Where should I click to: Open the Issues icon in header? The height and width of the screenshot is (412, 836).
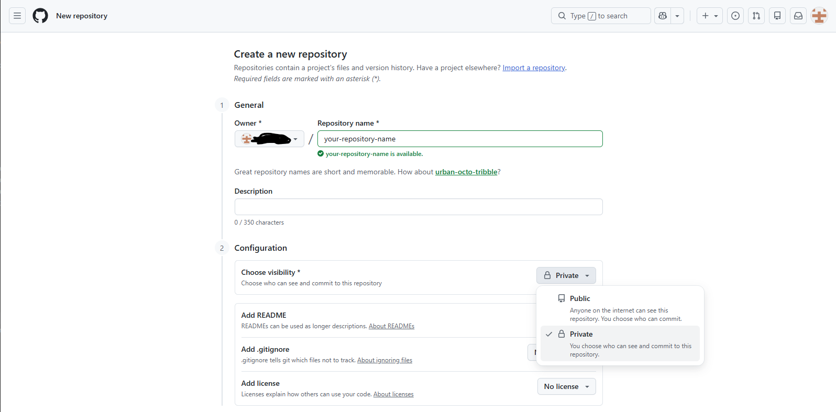[x=735, y=16]
